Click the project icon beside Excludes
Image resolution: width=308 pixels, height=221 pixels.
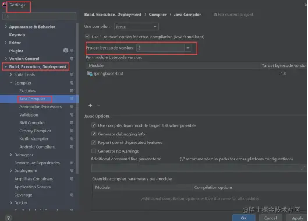[72, 91]
